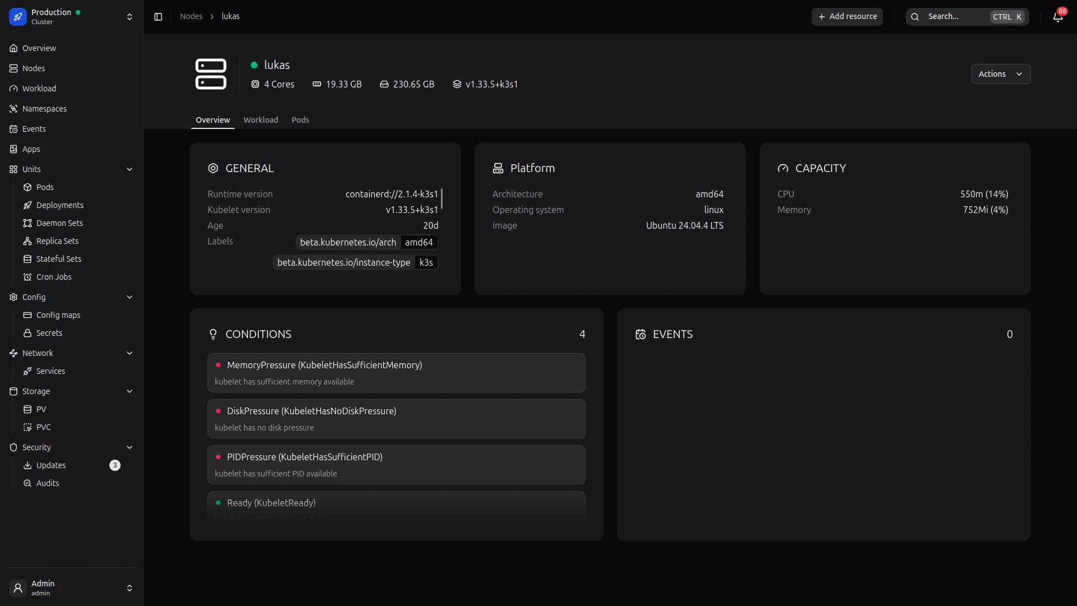Screen dimensions: 1077x606
Task: Click the Add resource button
Action: [847, 17]
